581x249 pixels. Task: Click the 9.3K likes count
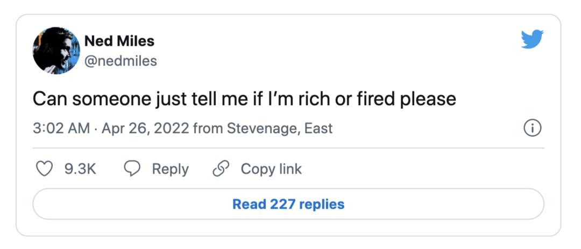[80, 169]
